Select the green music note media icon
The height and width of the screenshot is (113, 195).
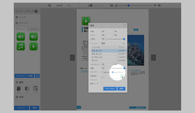[21, 46]
